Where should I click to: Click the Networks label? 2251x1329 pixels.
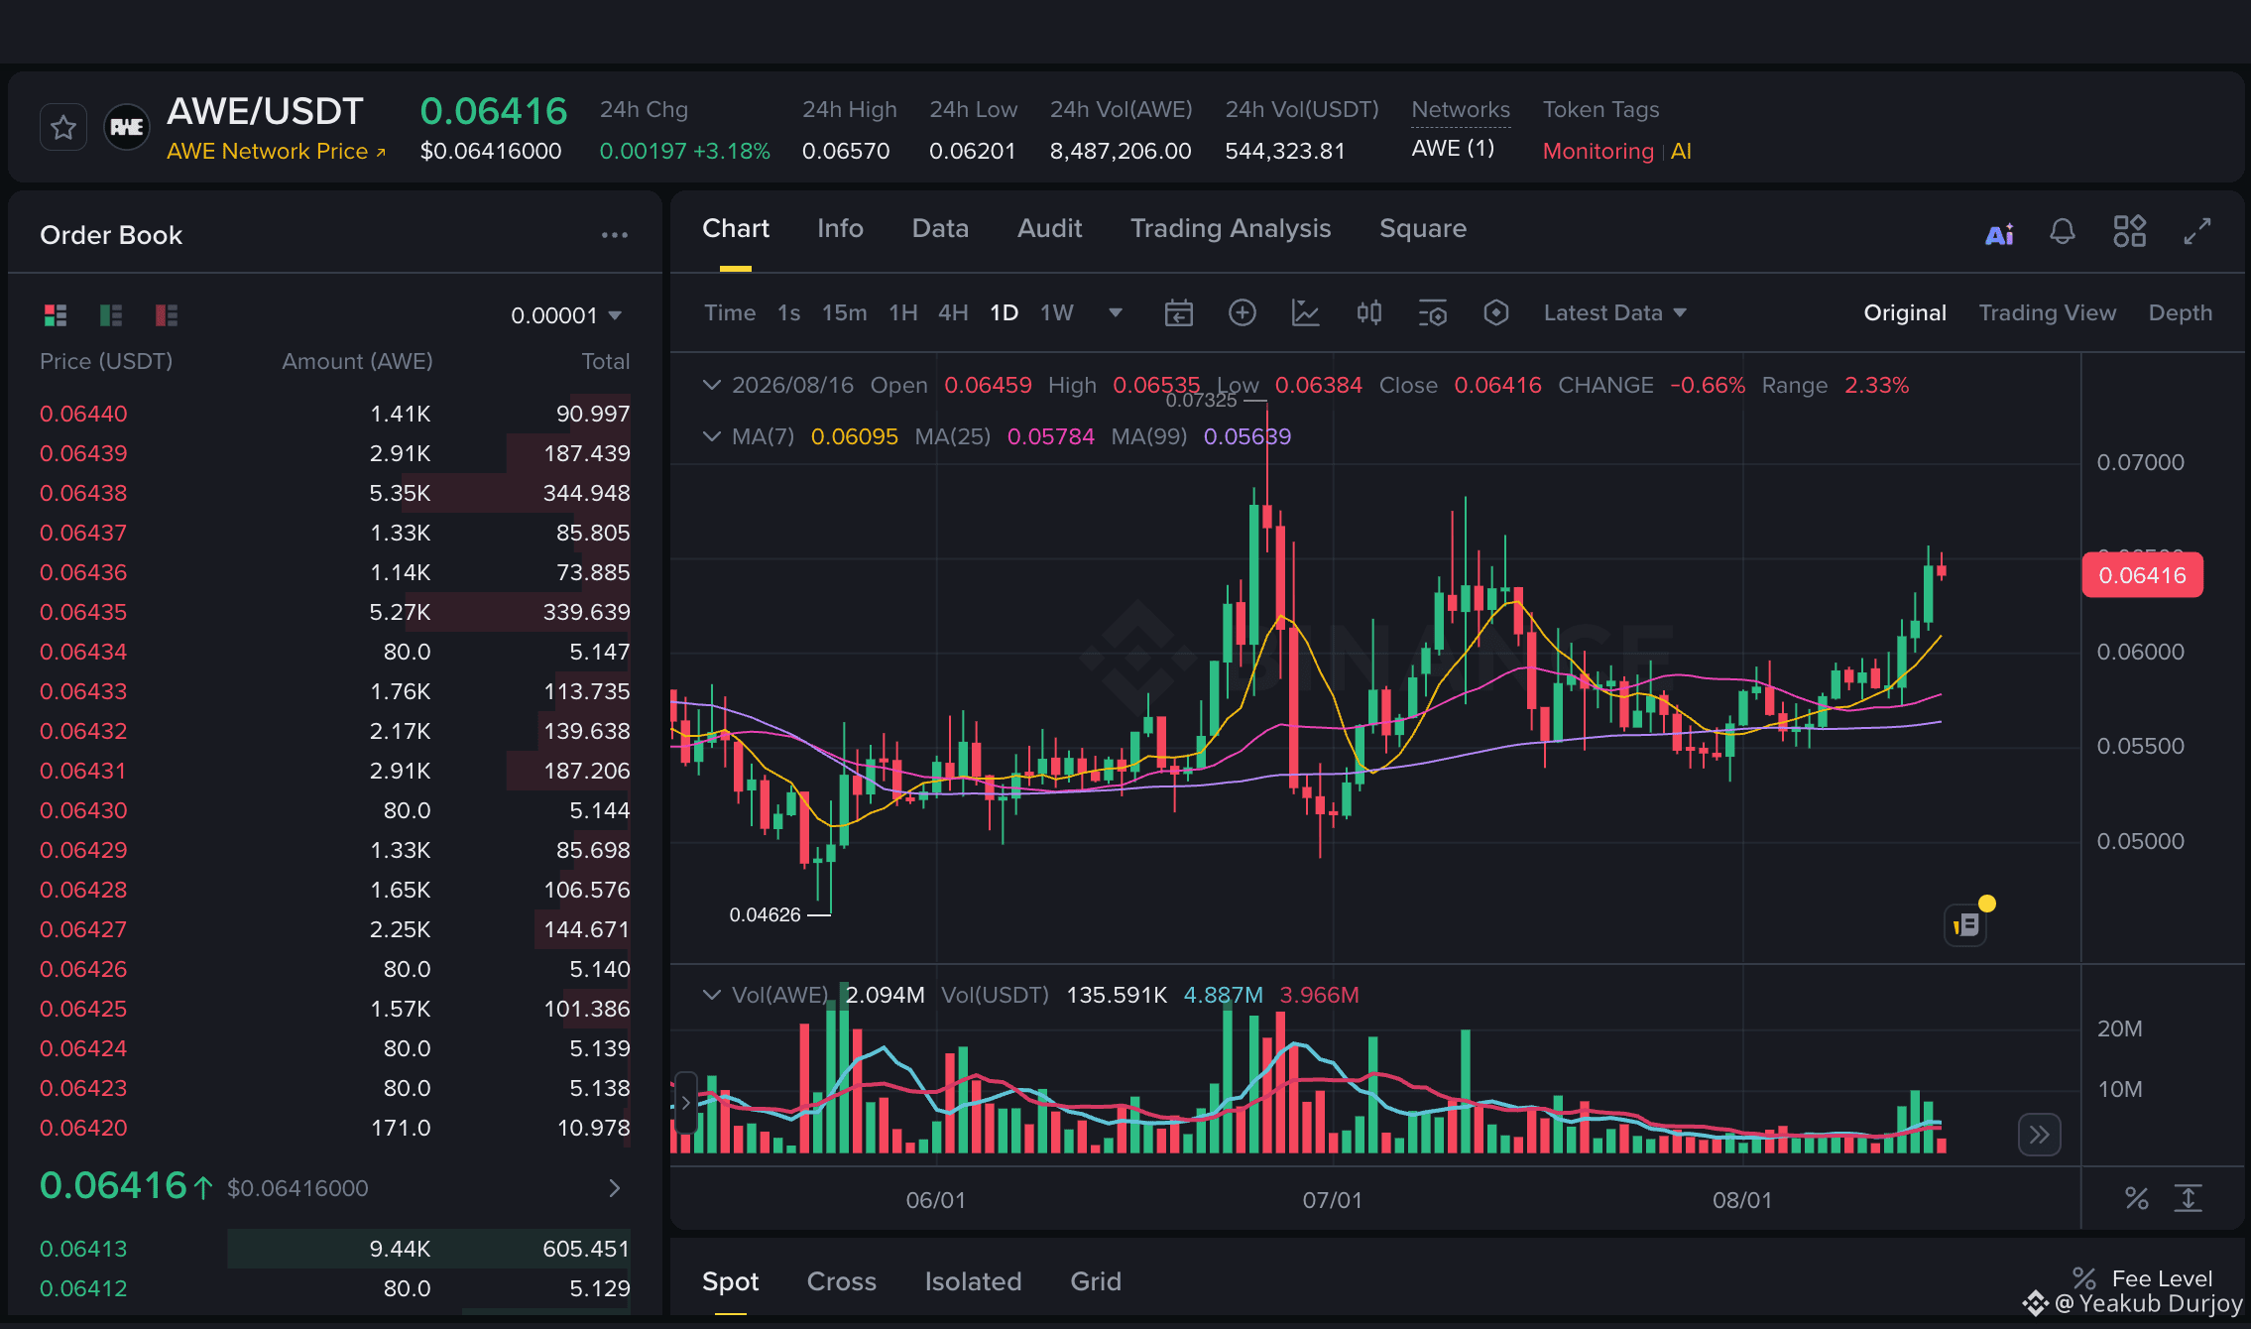tap(1461, 110)
